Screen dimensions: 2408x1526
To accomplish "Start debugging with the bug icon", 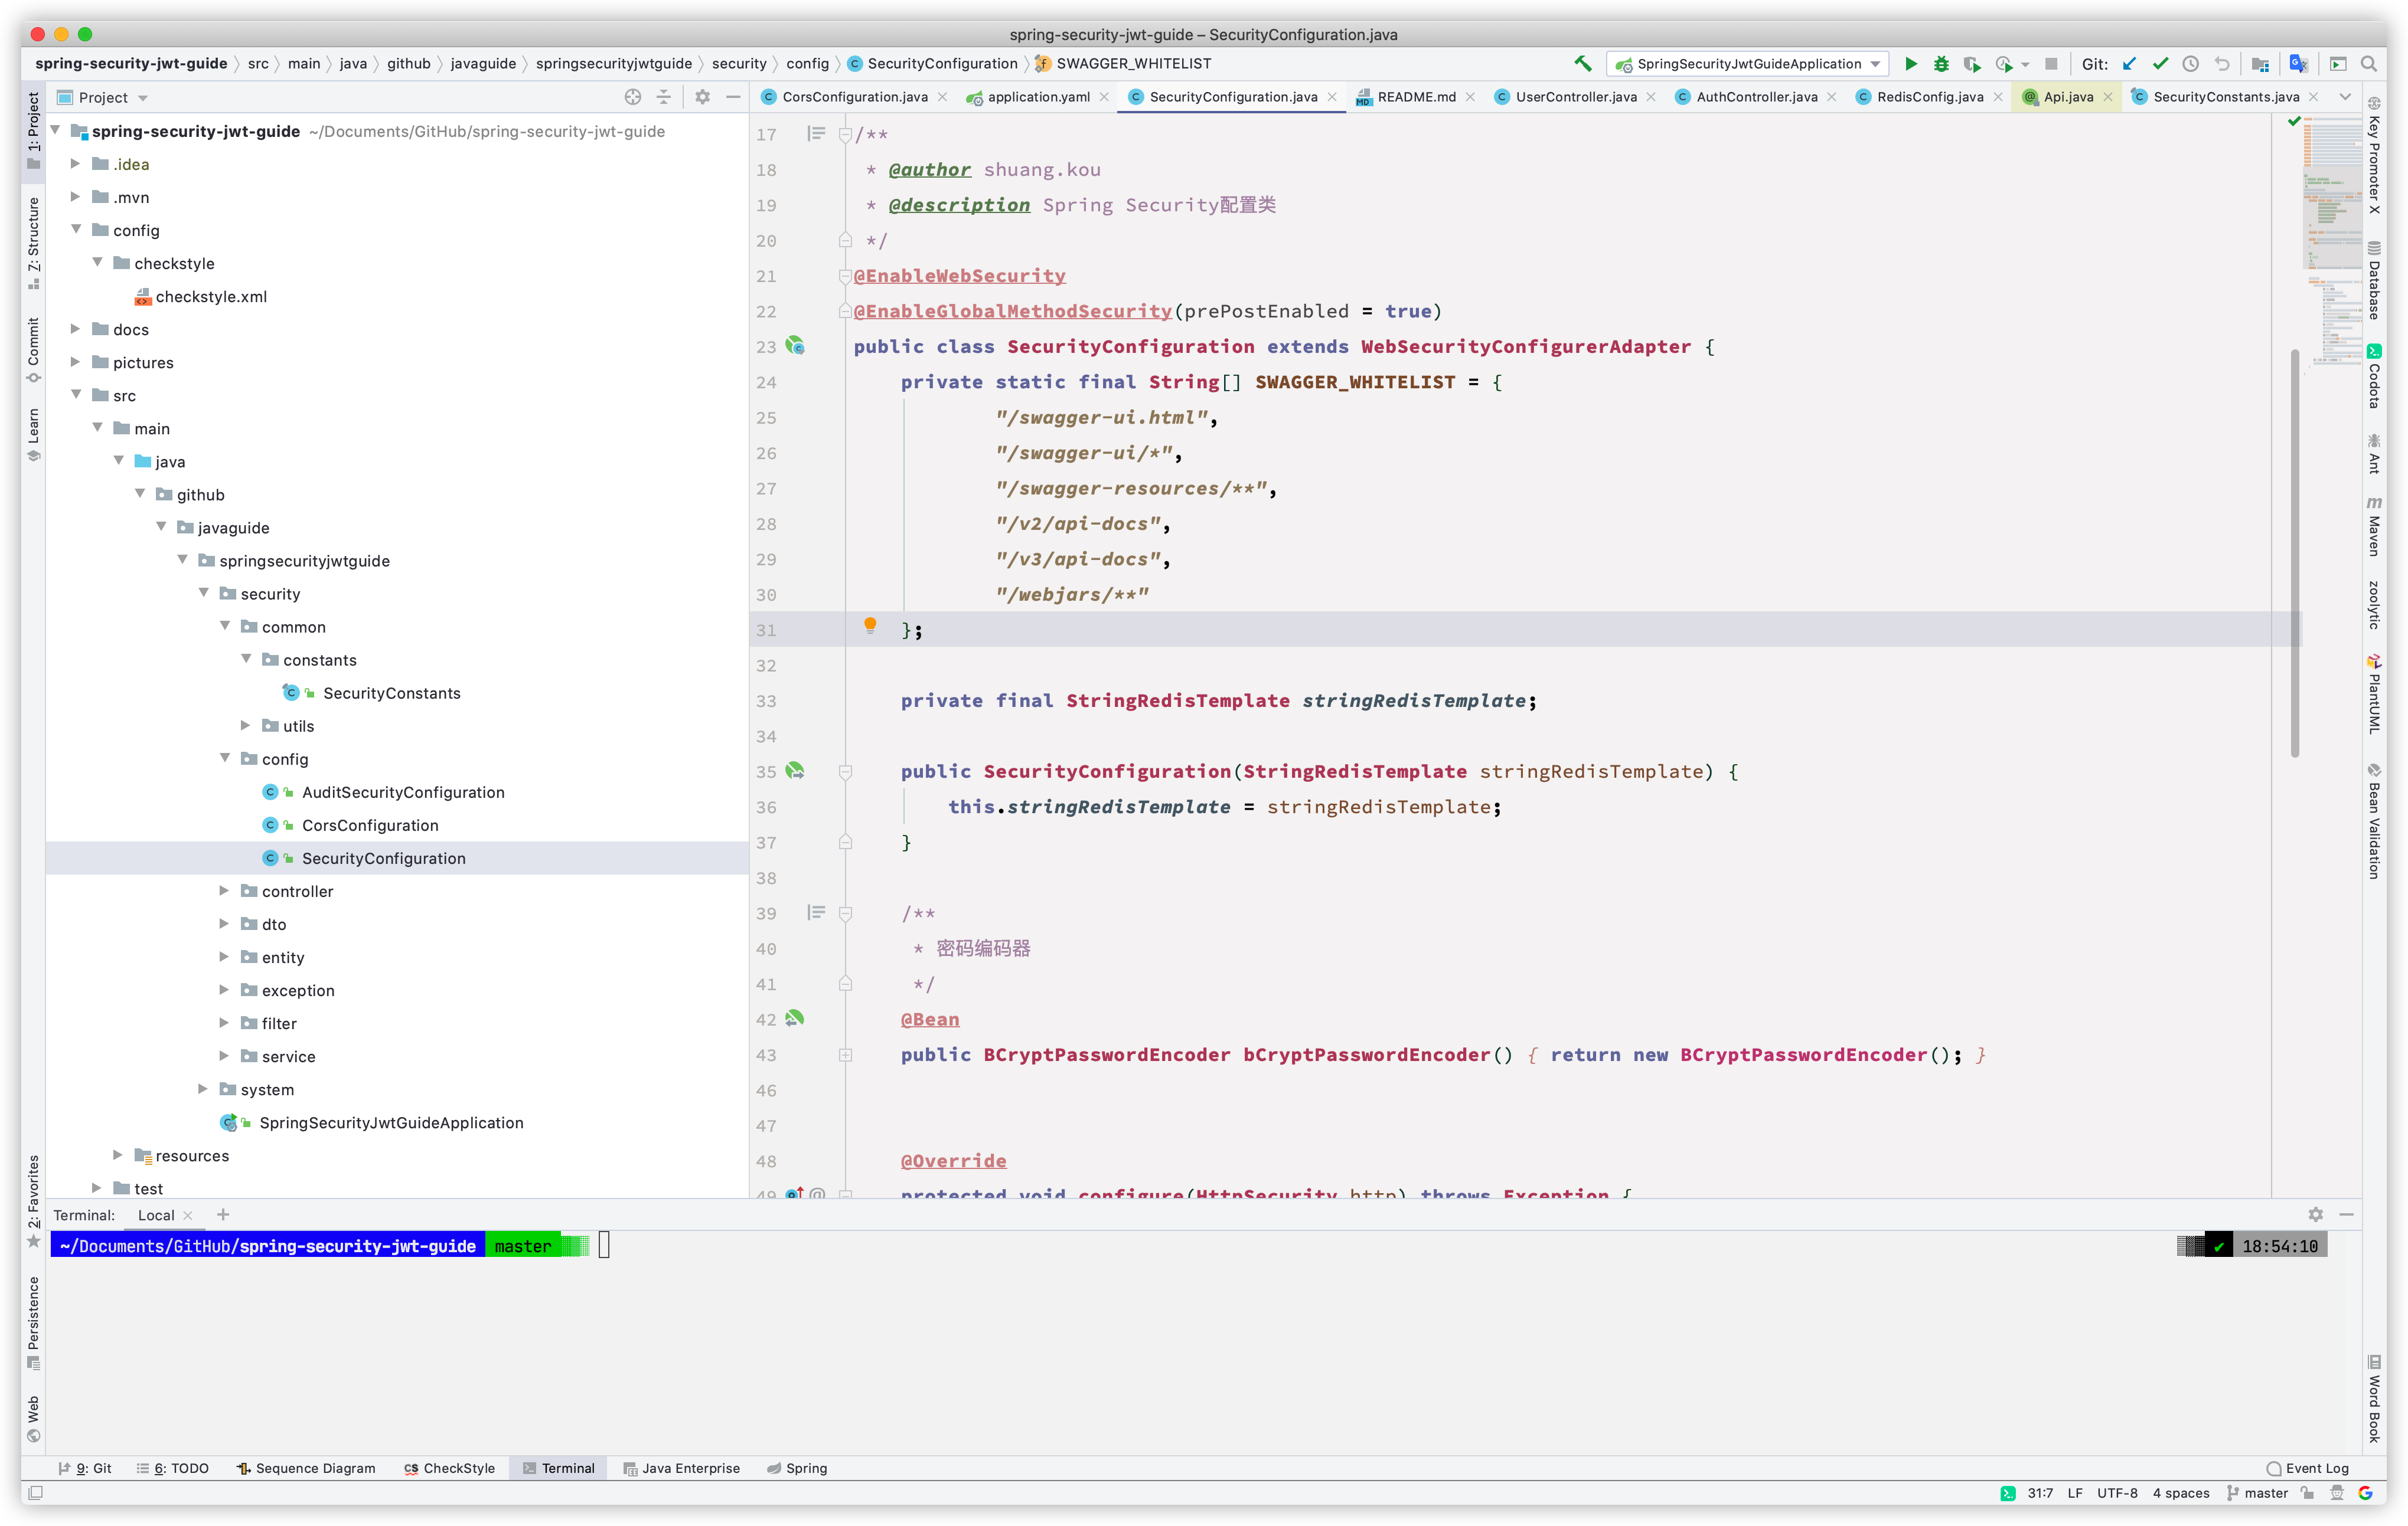I will click(1941, 63).
